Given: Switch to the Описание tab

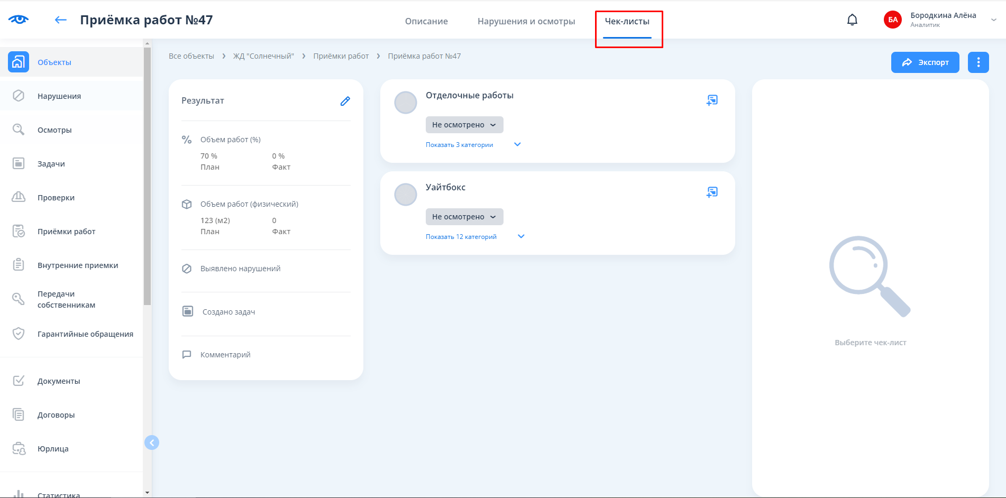Looking at the screenshot, I should click(x=426, y=21).
